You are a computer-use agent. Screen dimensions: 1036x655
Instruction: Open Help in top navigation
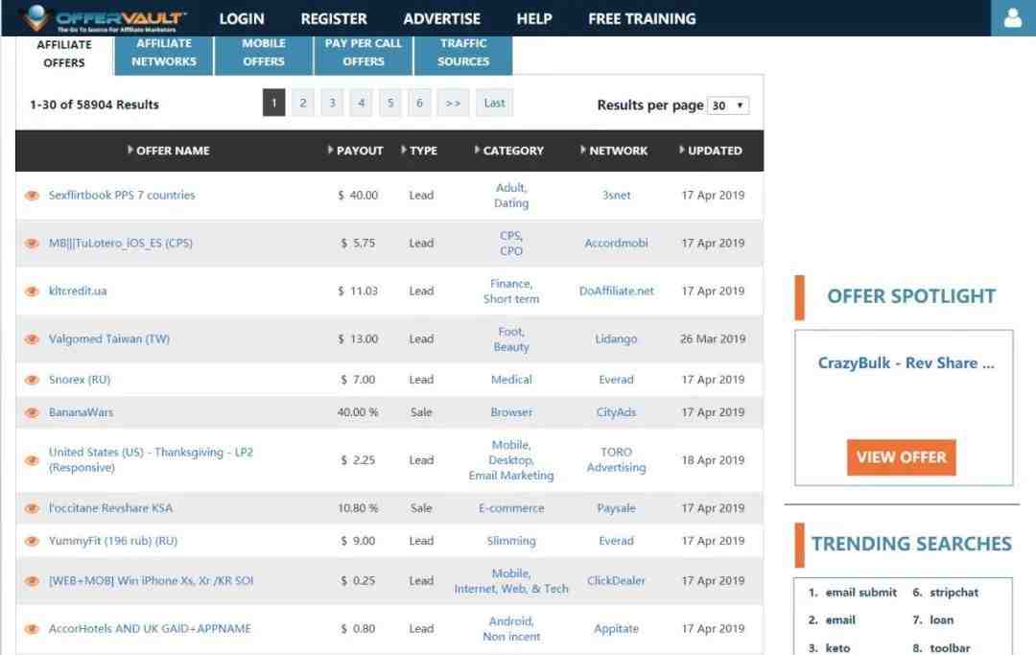coord(534,18)
